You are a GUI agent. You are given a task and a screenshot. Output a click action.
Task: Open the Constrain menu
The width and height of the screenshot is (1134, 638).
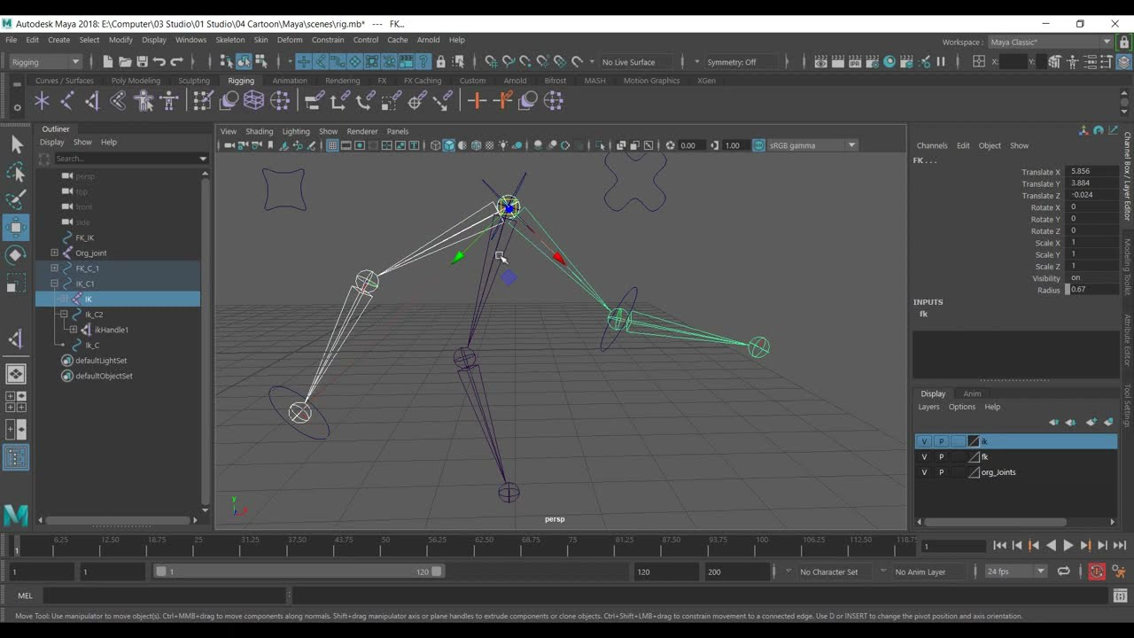(328, 40)
